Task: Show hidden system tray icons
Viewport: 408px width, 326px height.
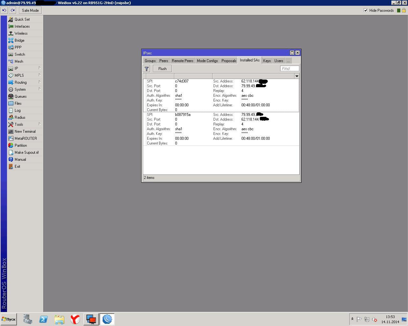Action: [352, 319]
